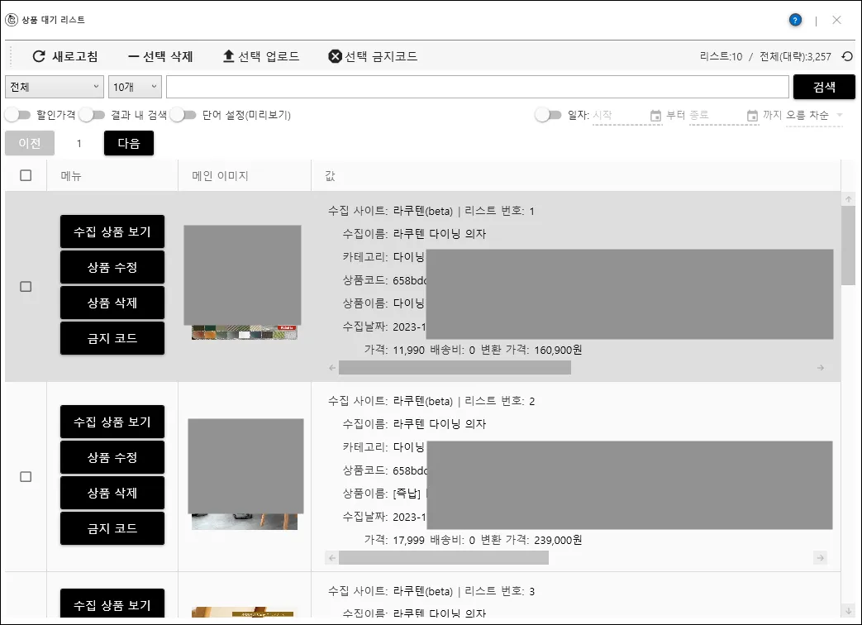Screen dimensions: 862x625
Task: Click the item 2 horizontal scrollbar thumb
Action: [444, 558]
